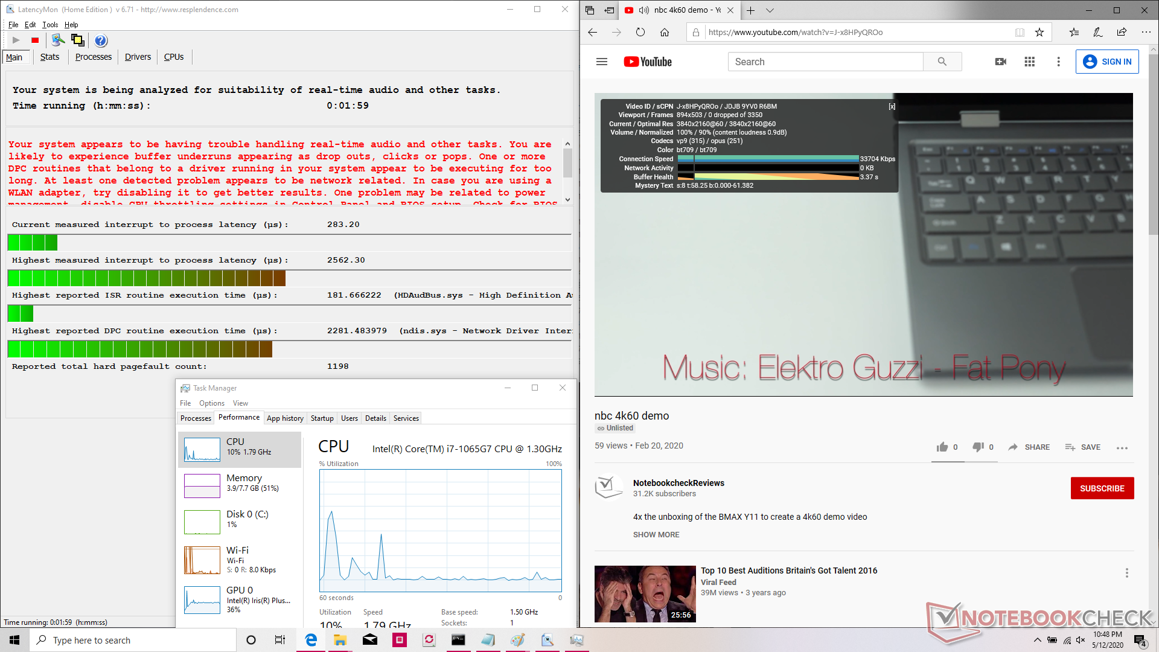This screenshot has height=652, width=1159.
Task: Open options for Britain's Got Talent video
Action: (x=1126, y=573)
